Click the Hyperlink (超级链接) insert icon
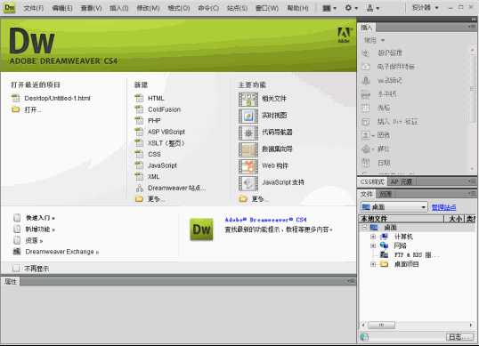The width and height of the screenshot is (479, 346). point(366,53)
